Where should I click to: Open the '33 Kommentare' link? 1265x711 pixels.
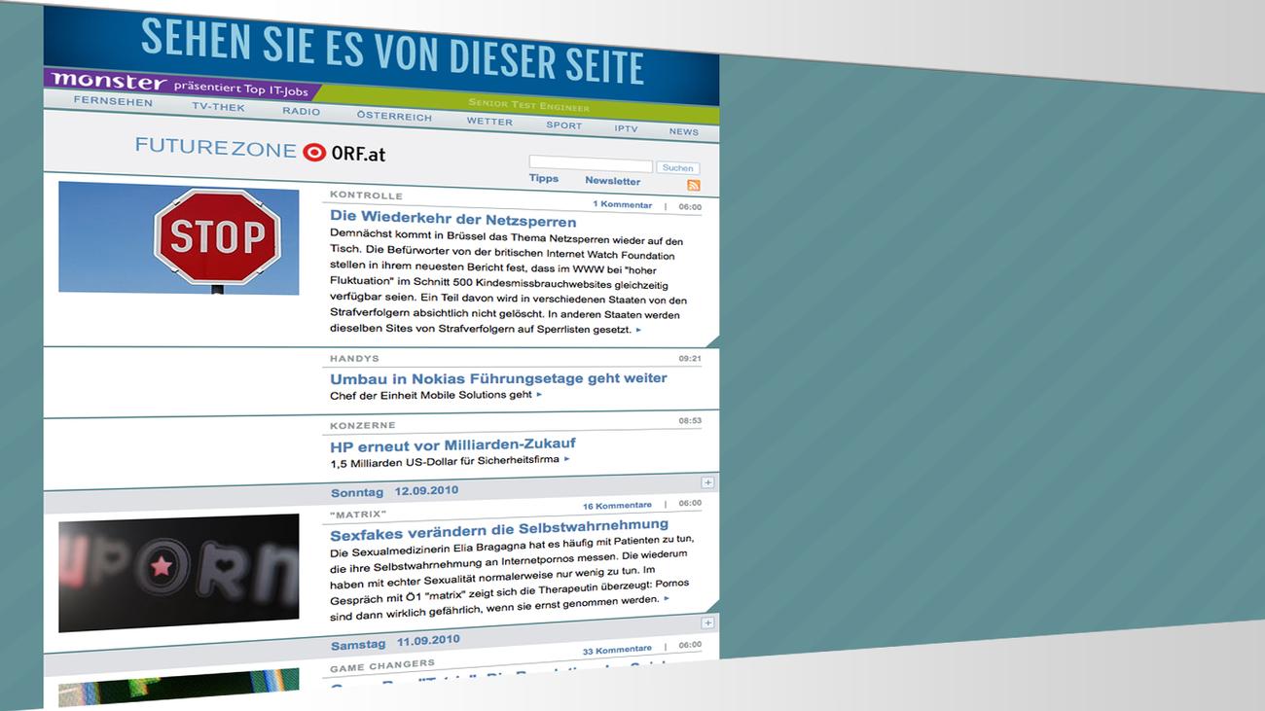617,649
